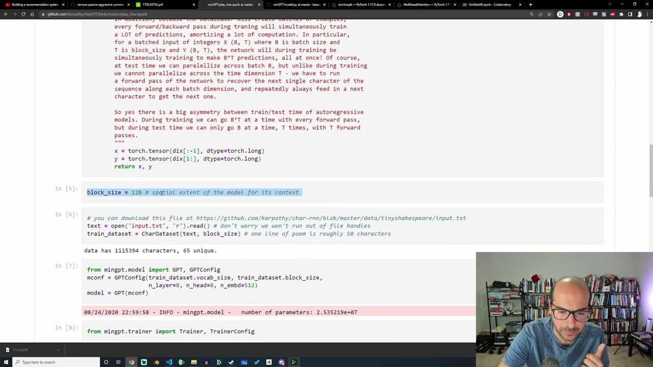Click the In [5] cell label
Viewport: 653px width, 367px height.
[66, 189]
